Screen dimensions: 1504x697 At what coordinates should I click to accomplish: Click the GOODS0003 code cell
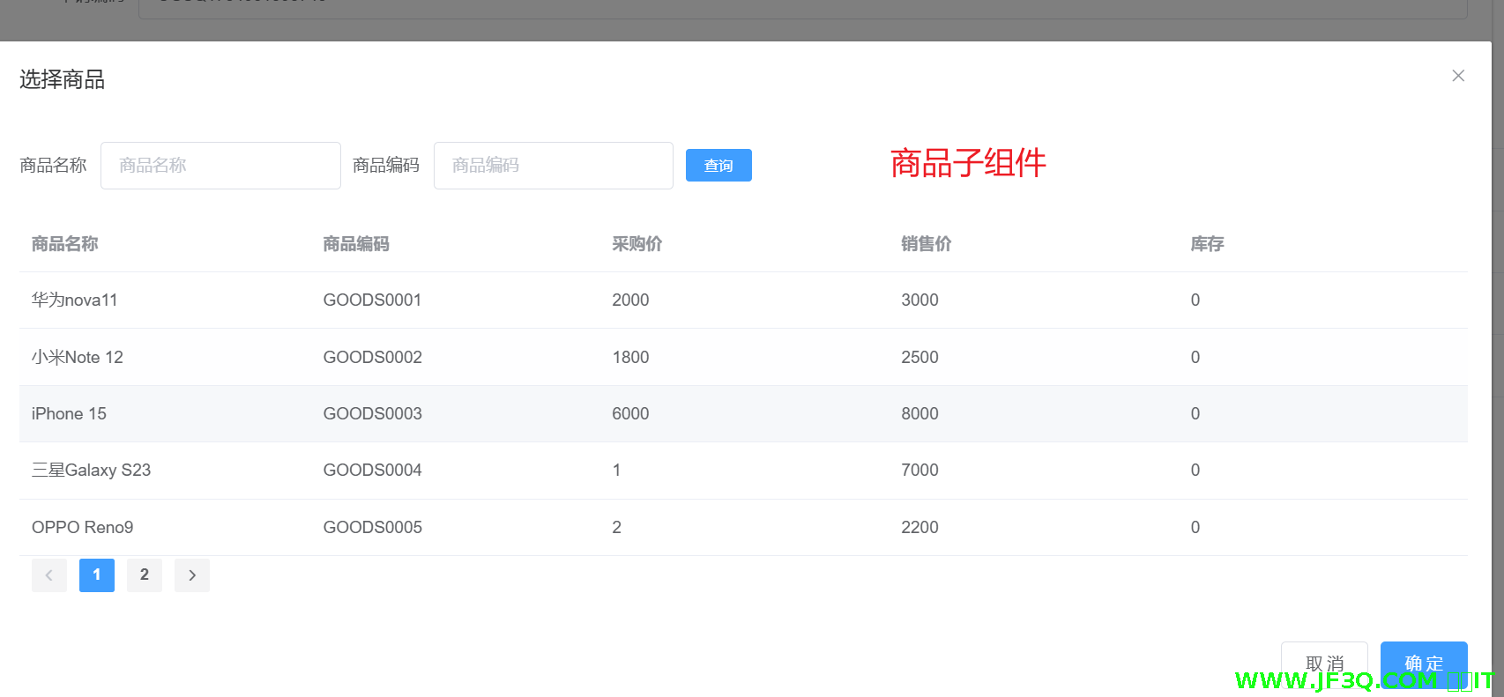[372, 414]
